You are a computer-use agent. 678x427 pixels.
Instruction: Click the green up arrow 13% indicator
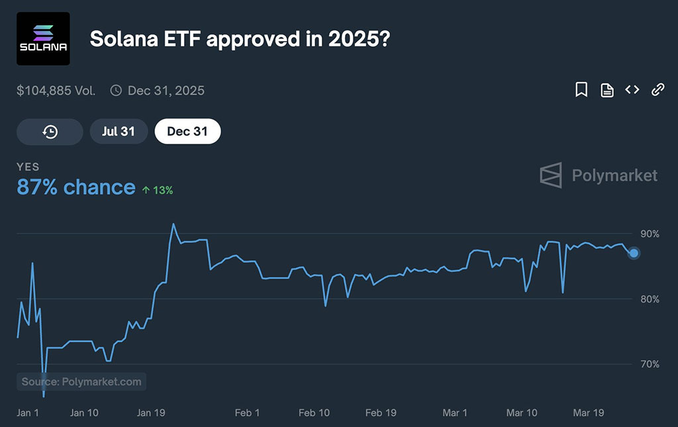(x=158, y=190)
